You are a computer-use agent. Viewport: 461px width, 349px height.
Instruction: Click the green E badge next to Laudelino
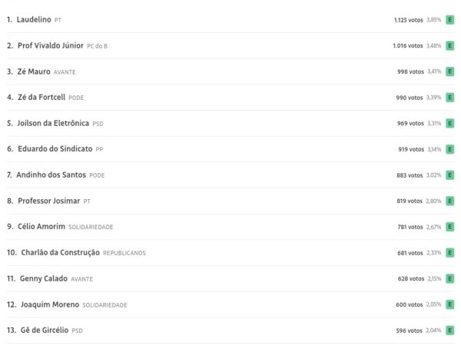pos(449,20)
